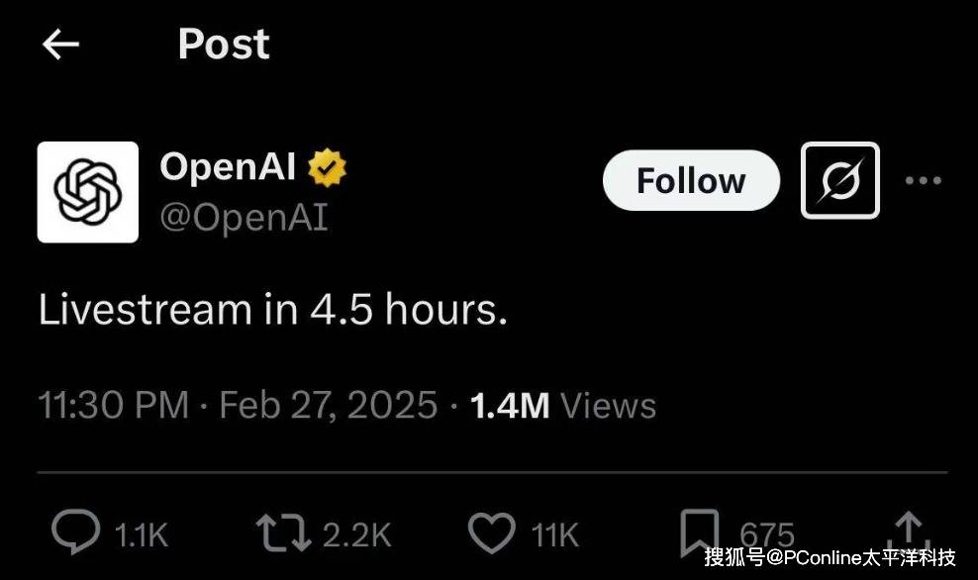Image resolution: width=978 pixels, height=580 pixels.
Task: Open the Grok slash icon
Action: [839, 180]
